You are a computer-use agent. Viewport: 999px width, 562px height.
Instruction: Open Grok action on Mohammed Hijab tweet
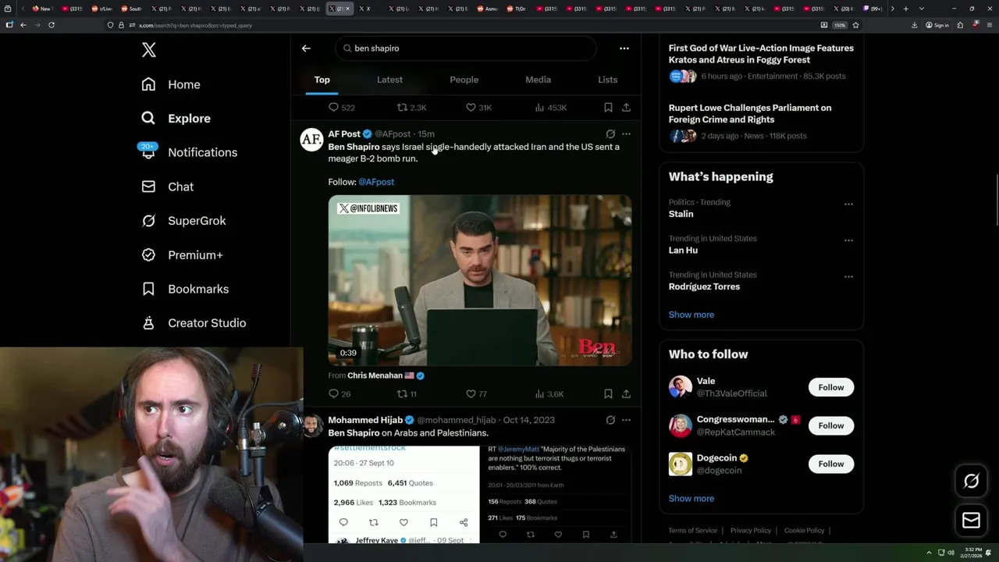(610, 420)
